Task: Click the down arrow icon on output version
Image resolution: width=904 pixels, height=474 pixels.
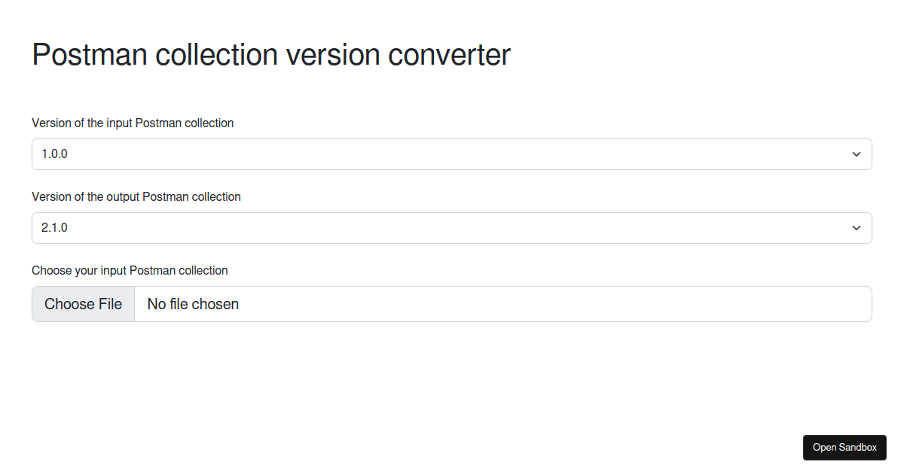Action: tap(857, 227)
